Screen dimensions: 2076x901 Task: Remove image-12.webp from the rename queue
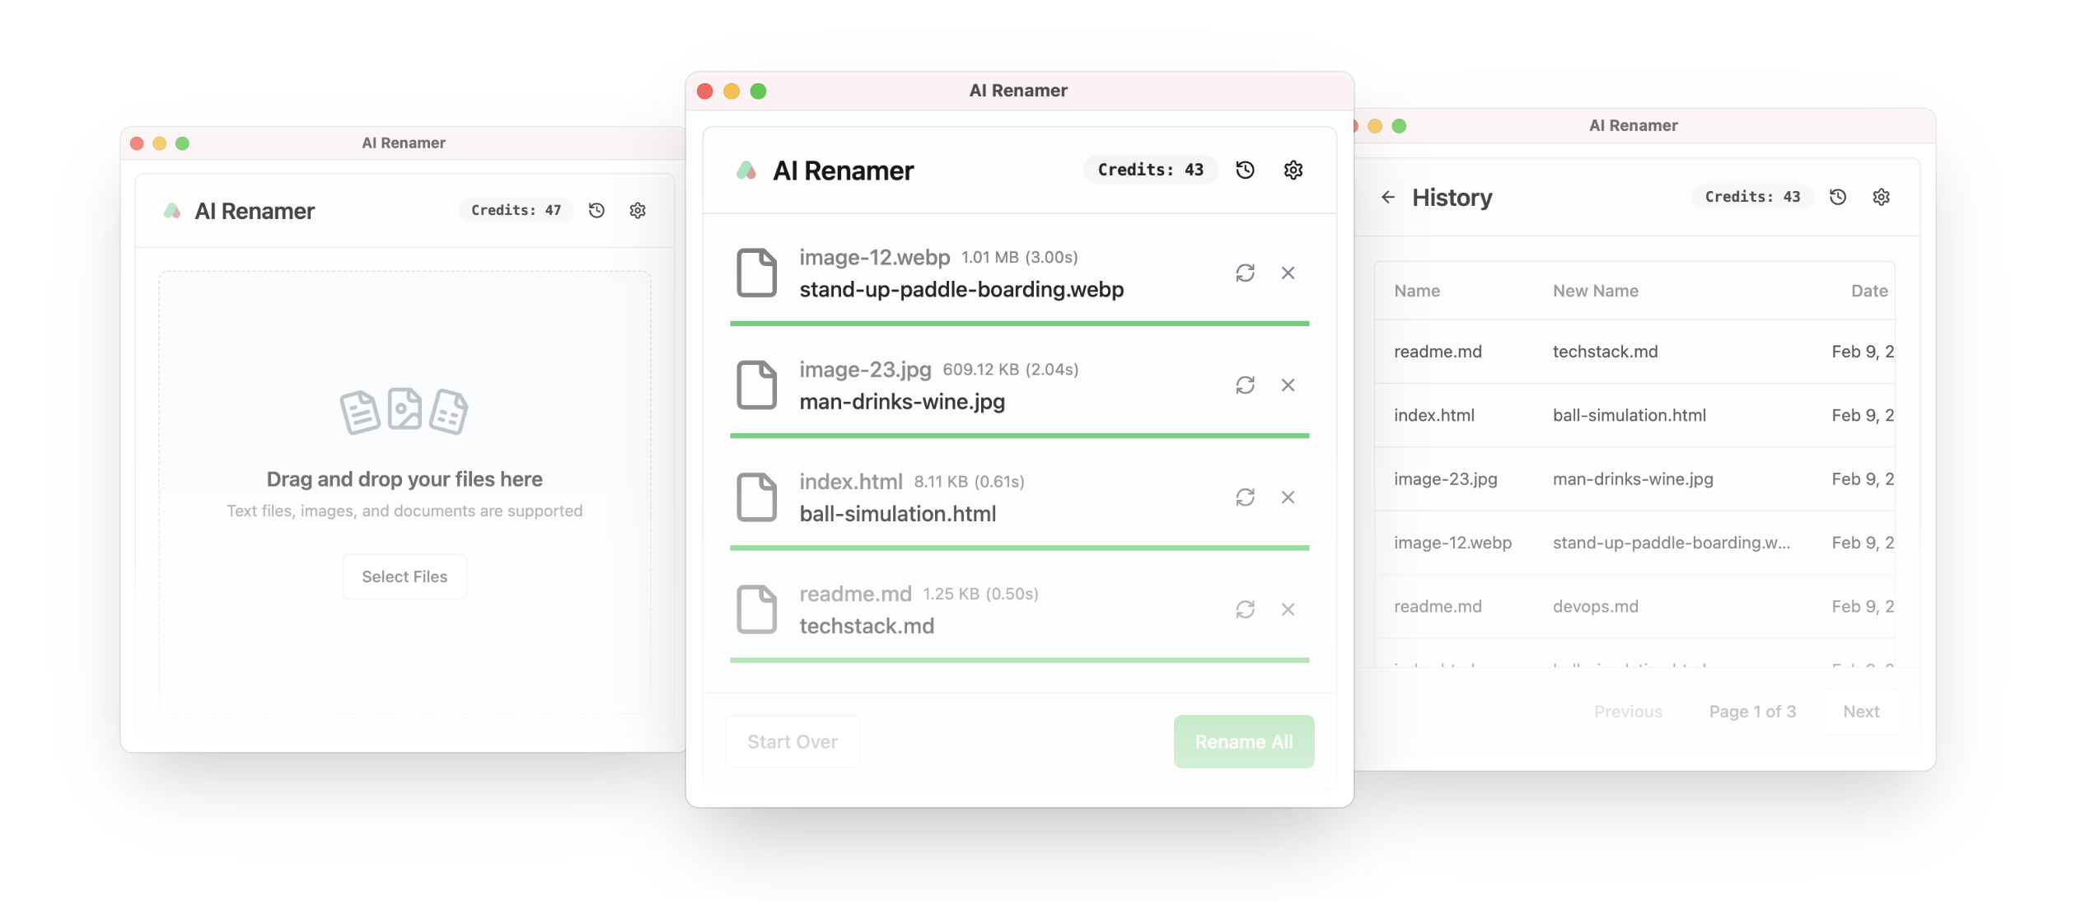pyautogui.click(x=1288, y=273)
